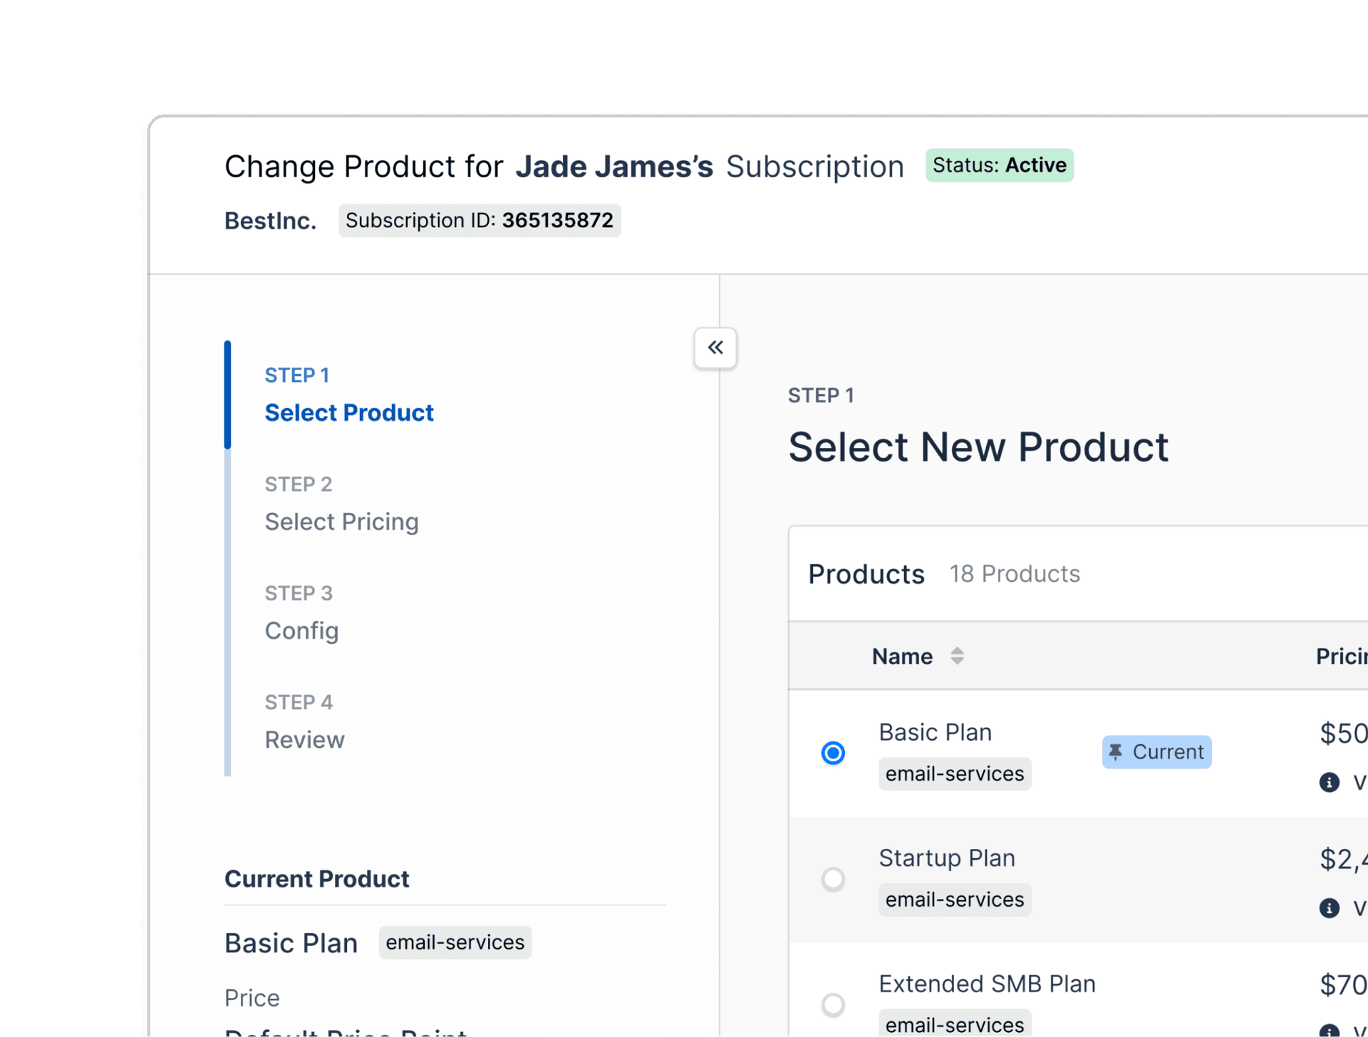Image resolution: width=1368 pixels, height=1037 pixels.
Task: Click the pin icon on Current badge
Action: click(x=1116, y=751)
